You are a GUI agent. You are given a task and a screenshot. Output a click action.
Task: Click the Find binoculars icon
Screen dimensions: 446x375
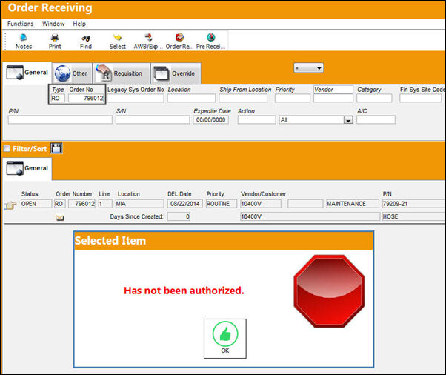[86, 42]
